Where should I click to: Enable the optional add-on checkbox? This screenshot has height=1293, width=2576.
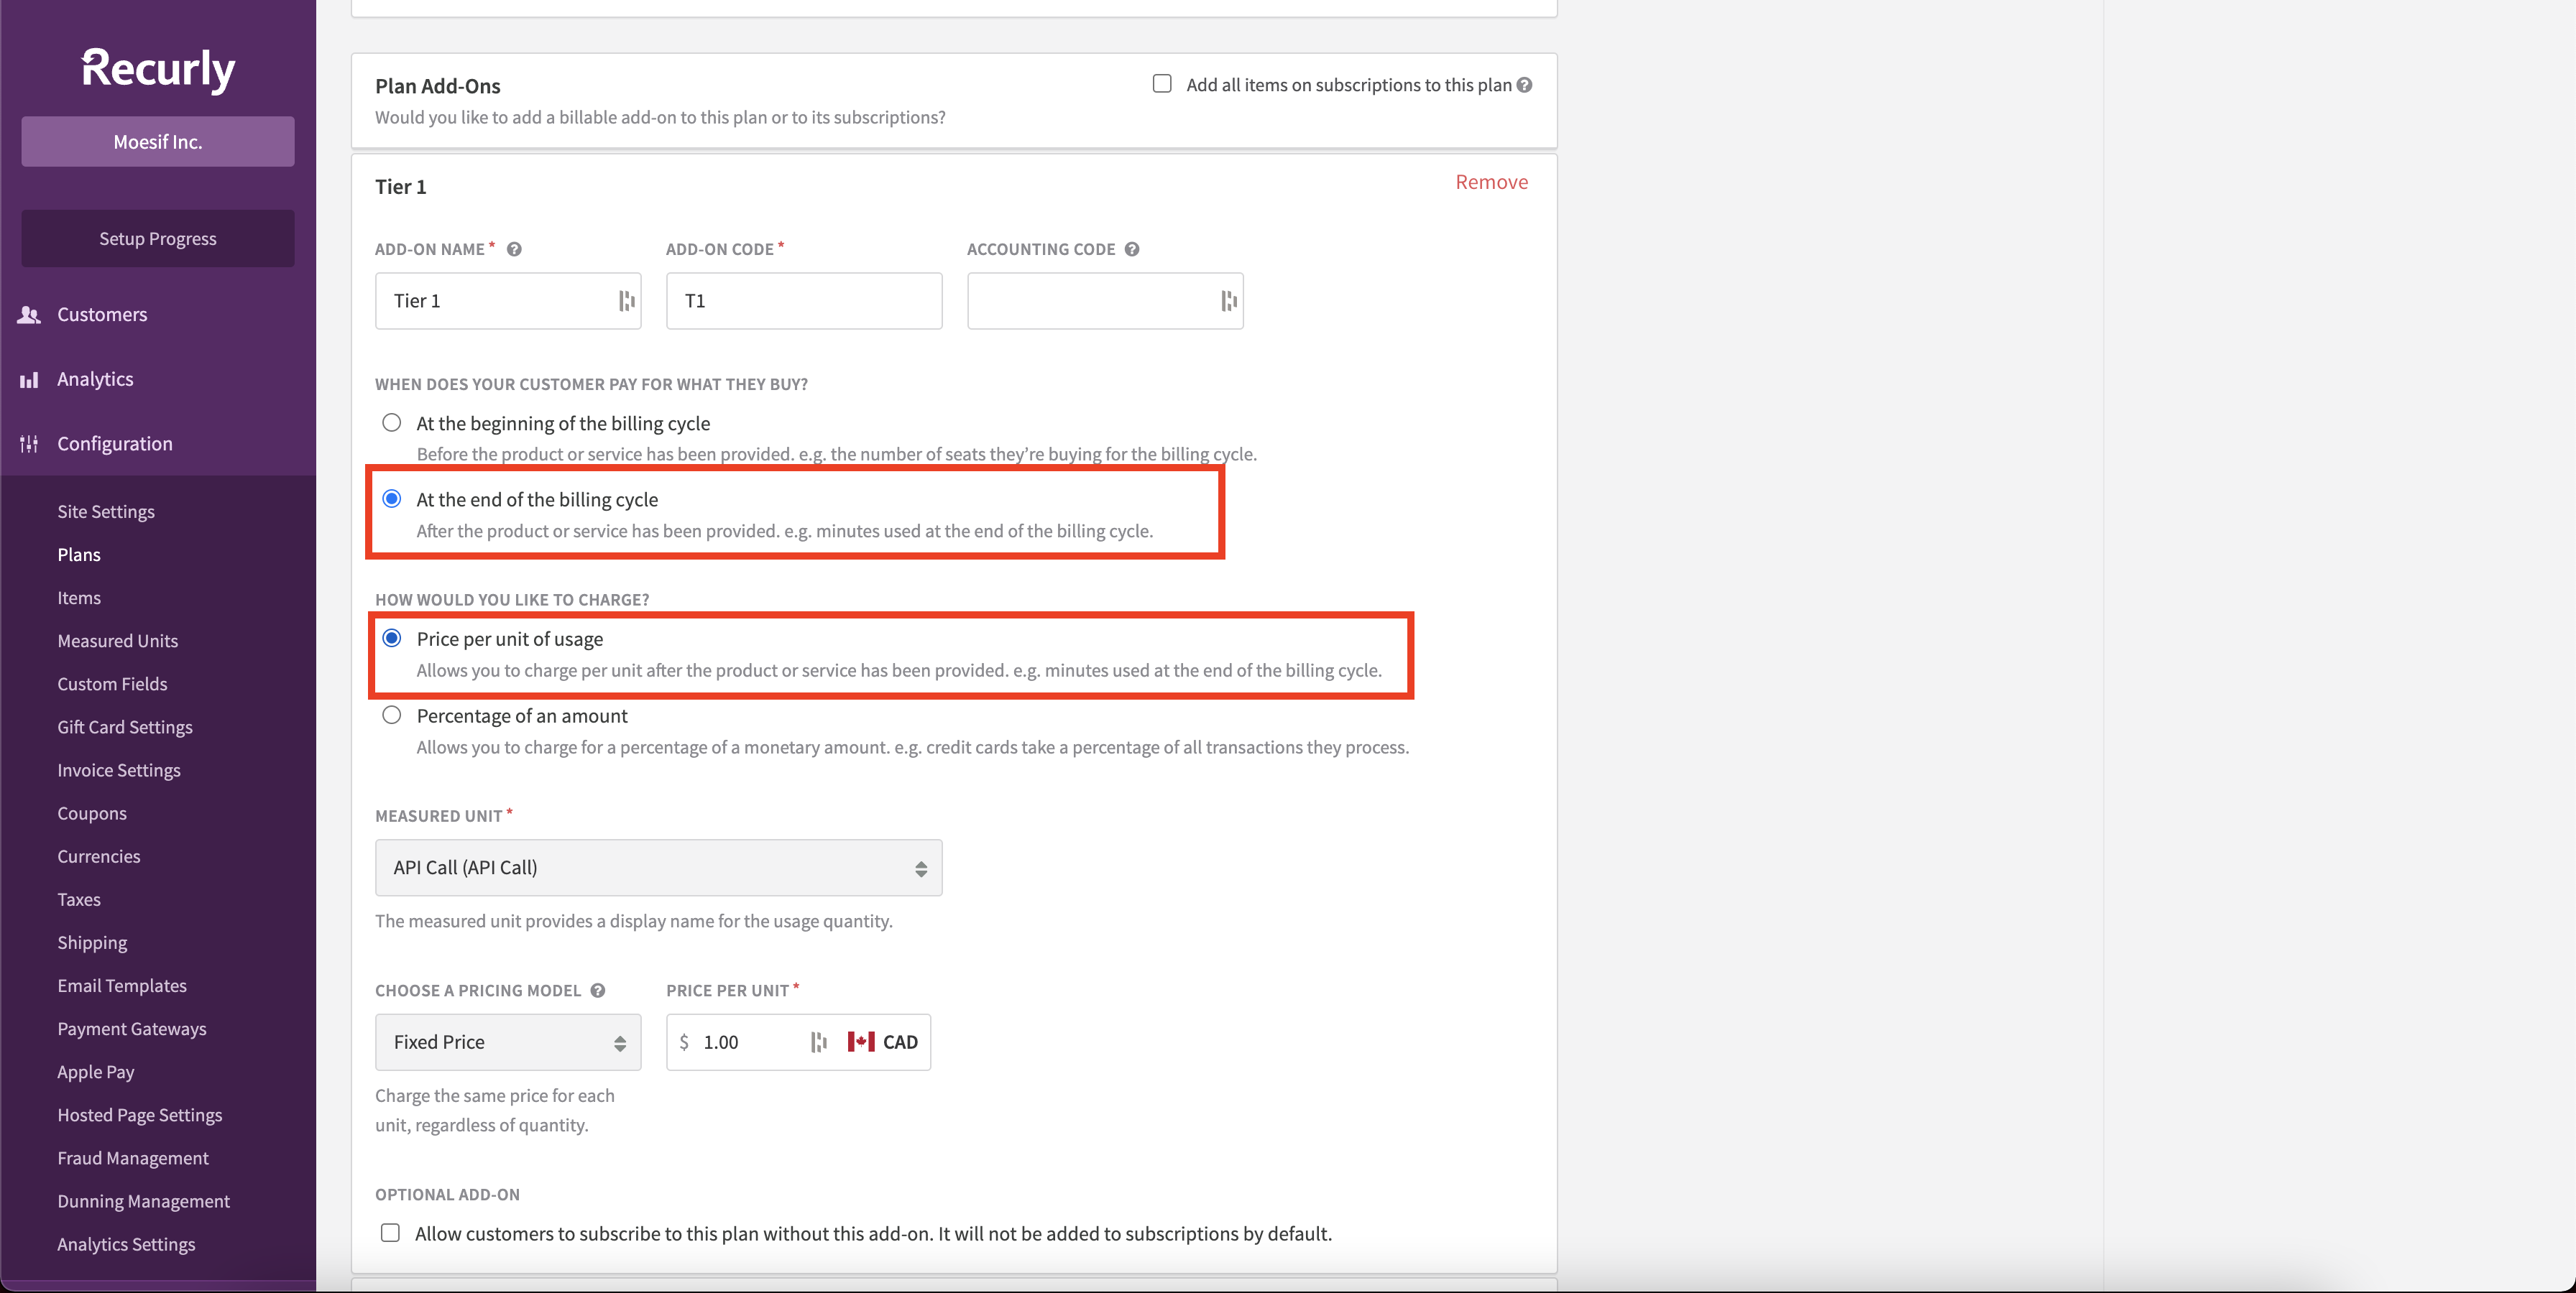[390, 1233]
